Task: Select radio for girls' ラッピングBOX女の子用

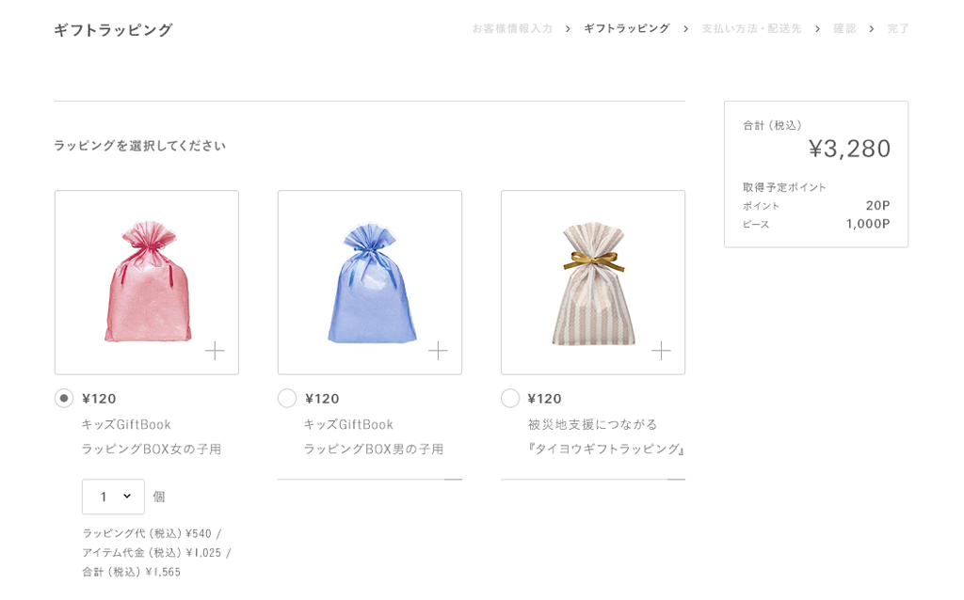Action: [x=64, y=398]
